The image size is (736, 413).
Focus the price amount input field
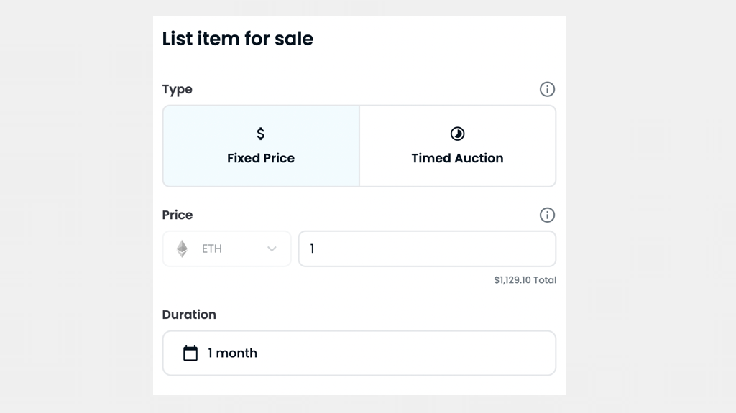[427, 249]
